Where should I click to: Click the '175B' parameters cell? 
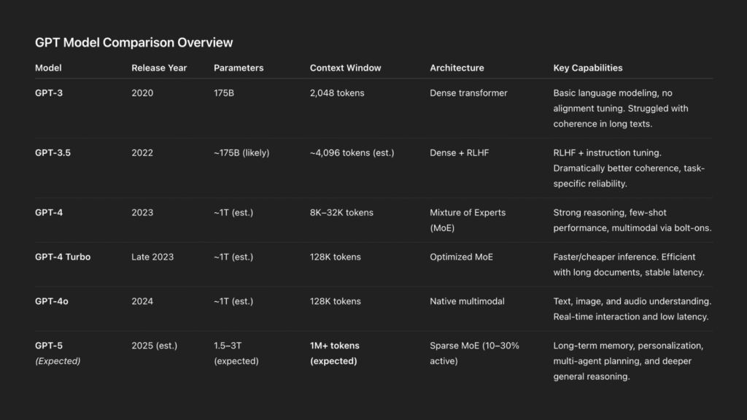tap(224, 93)
